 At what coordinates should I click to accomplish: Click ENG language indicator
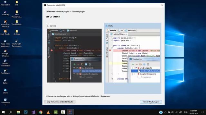(185, 112)
